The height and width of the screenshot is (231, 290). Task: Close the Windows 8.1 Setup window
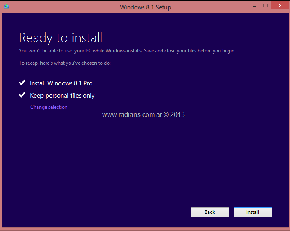[x=279, y=6]
